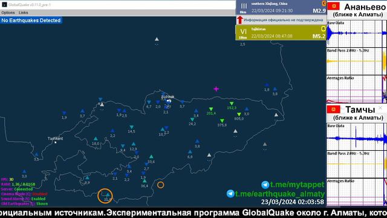Click the Ананьево Averages Ratio graph

point(357,89)
